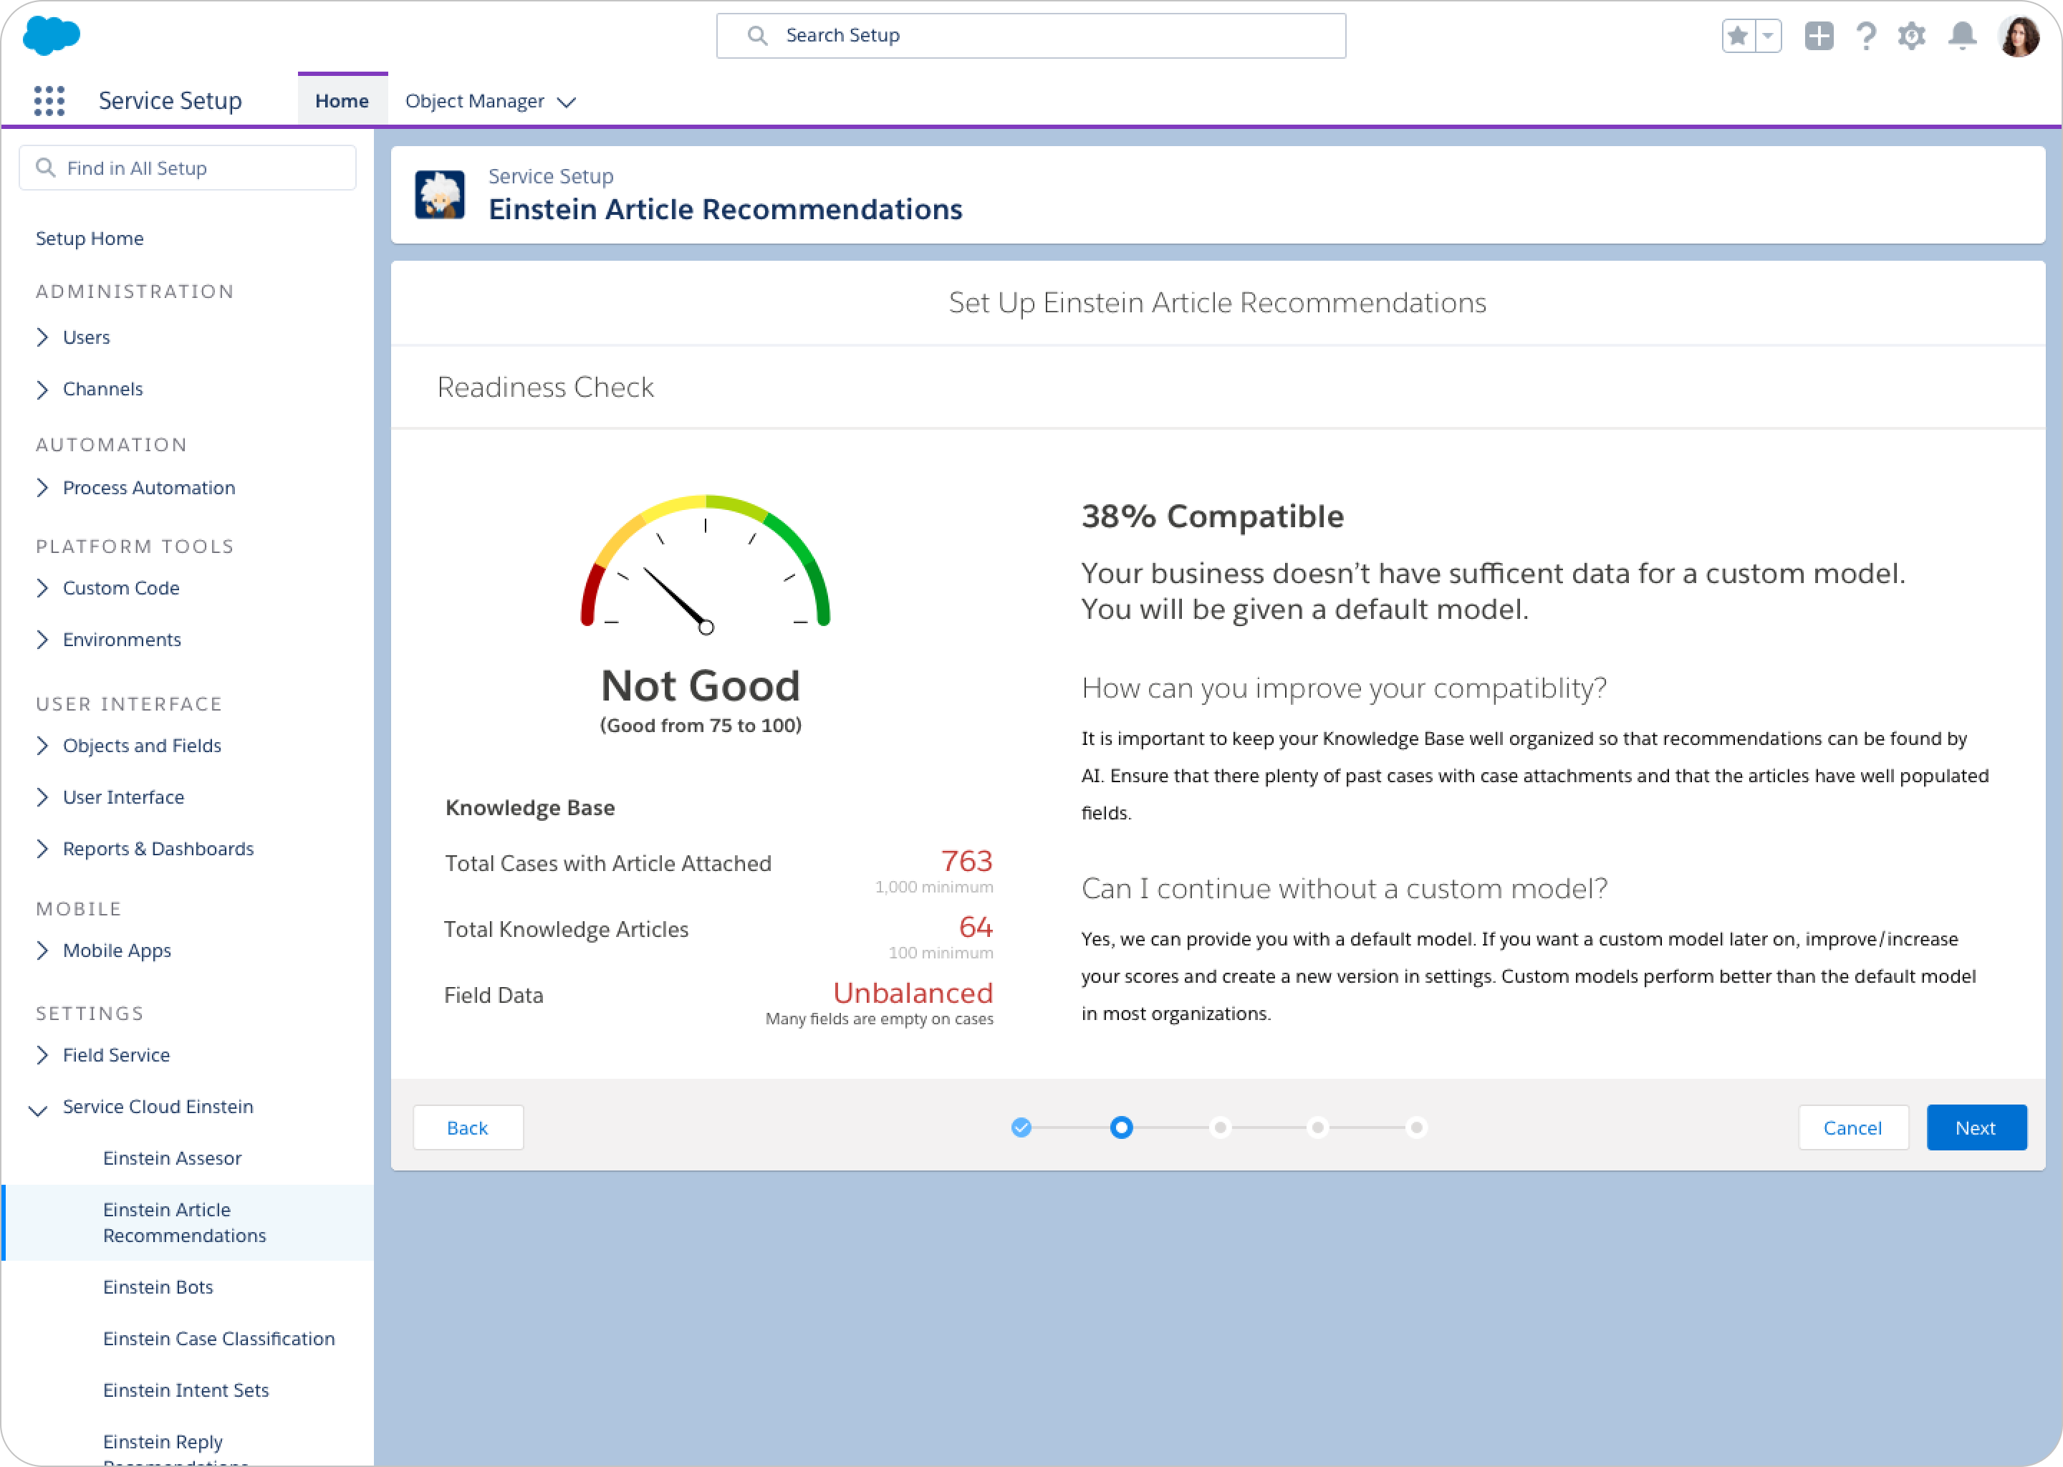
Task: Click the 763 cases value
Action: point(966,861)
